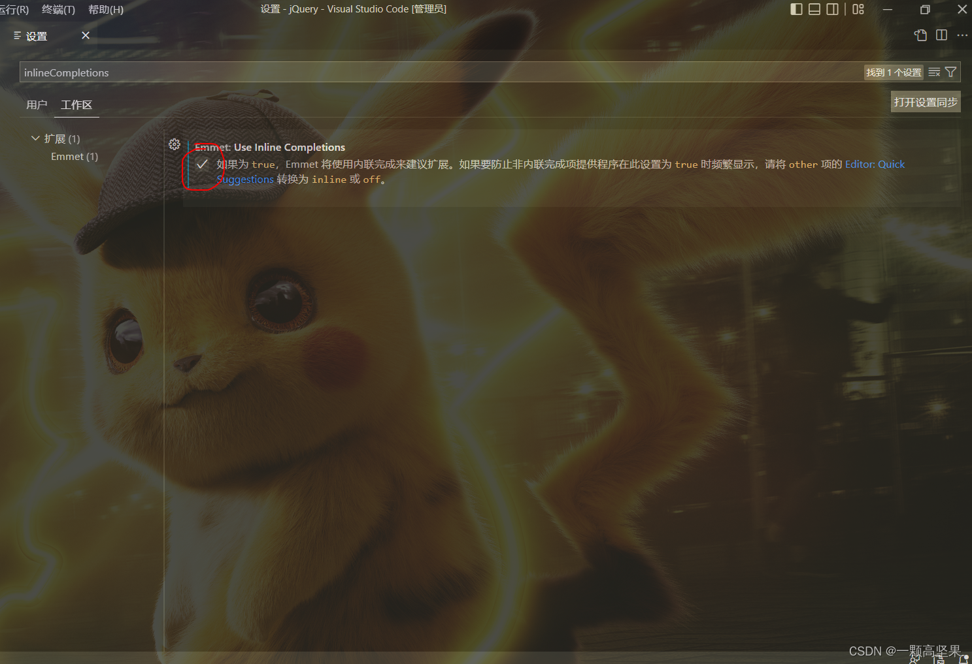Follow Editor: Quick Suggestions link
The height and width of the screenshot is (664, 972).
tap(875, 165)
